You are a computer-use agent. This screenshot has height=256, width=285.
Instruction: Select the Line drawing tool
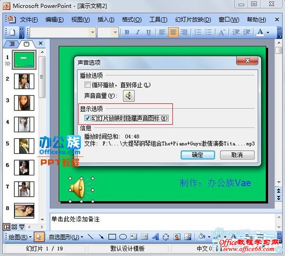coord(90,237)
